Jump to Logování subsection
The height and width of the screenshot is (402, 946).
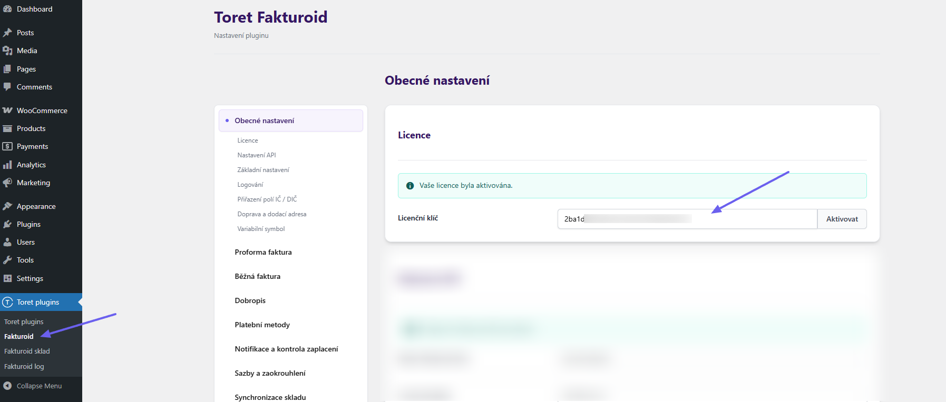click(250, 185)
